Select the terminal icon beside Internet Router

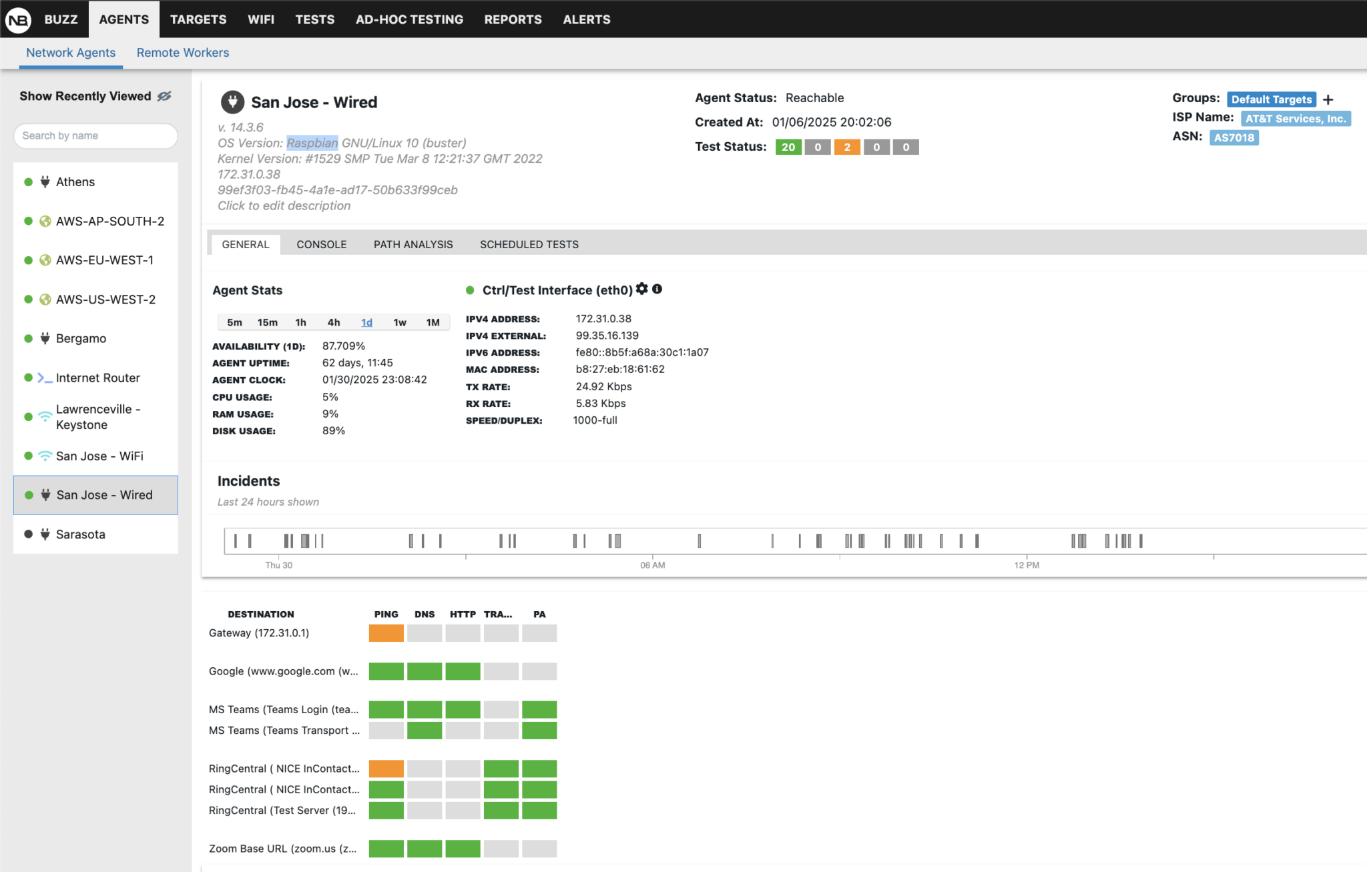click(43, 377)
